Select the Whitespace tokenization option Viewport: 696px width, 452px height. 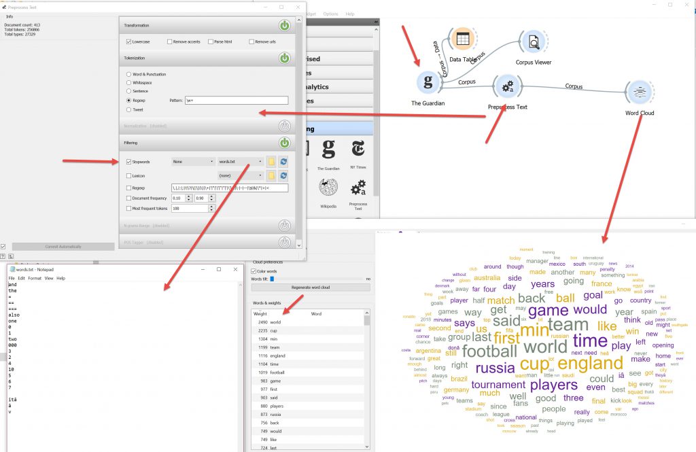[129, 83]
